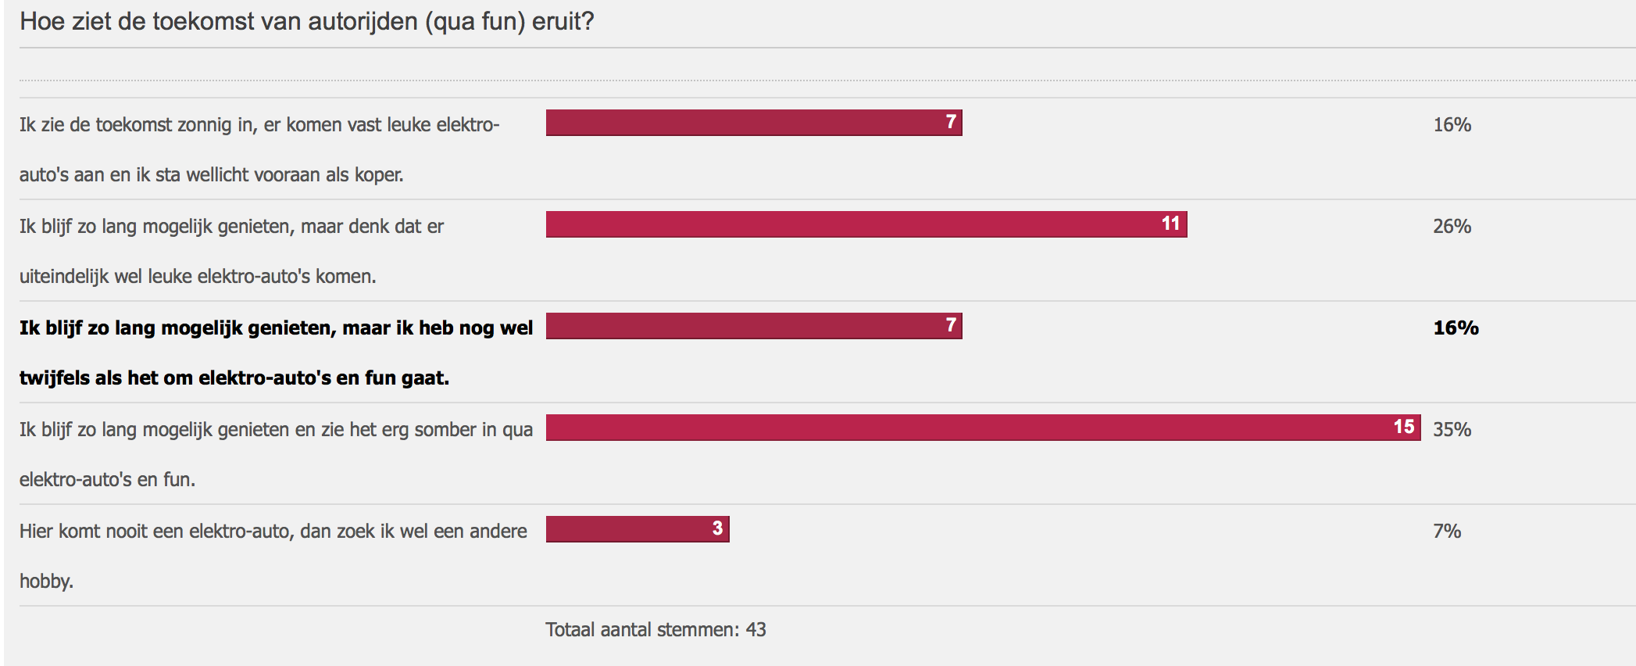Image resolution: width=1636 pixels, height=666 pixels.
Task: Click the bar with 7 votes for the bold option
Action: click(754, 326)
